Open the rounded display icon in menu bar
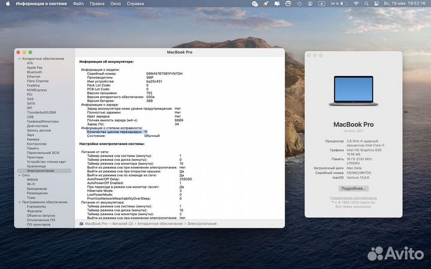431x269 pixels. click(288, 4)
